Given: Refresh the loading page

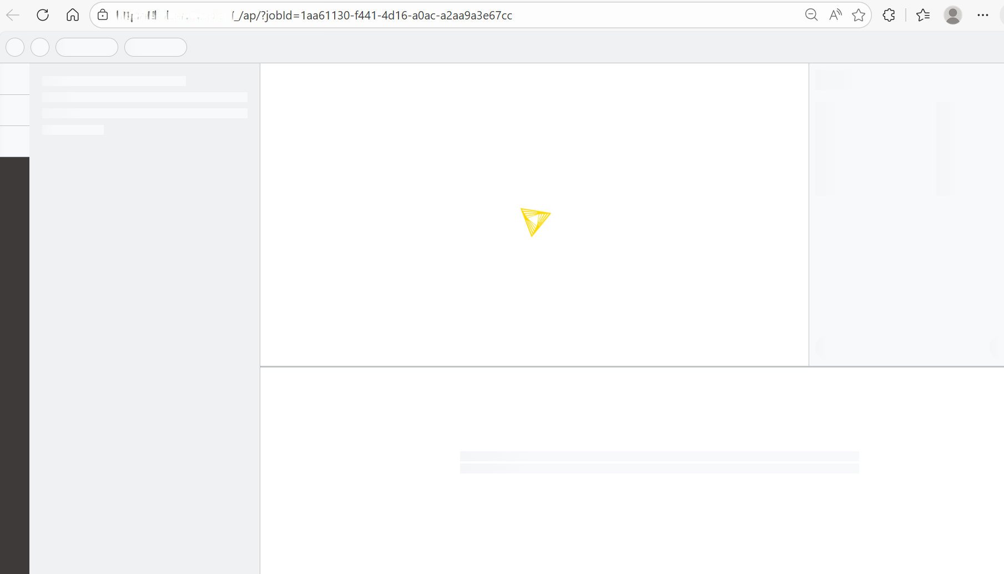Looking at the screenshot, I should pos(43,15).
